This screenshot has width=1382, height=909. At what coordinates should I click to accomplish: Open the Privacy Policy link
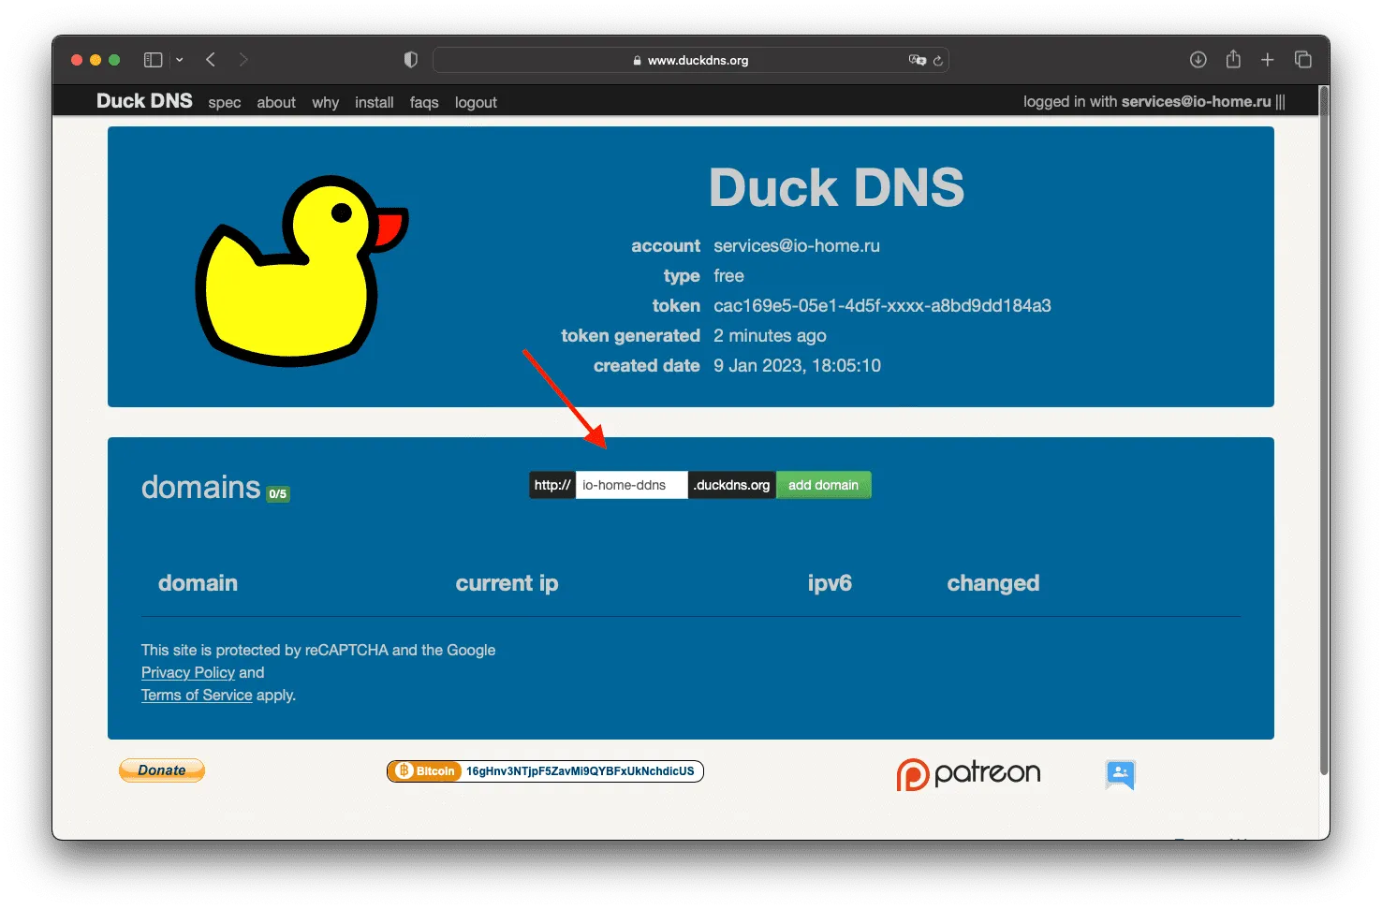coord(188,672)
